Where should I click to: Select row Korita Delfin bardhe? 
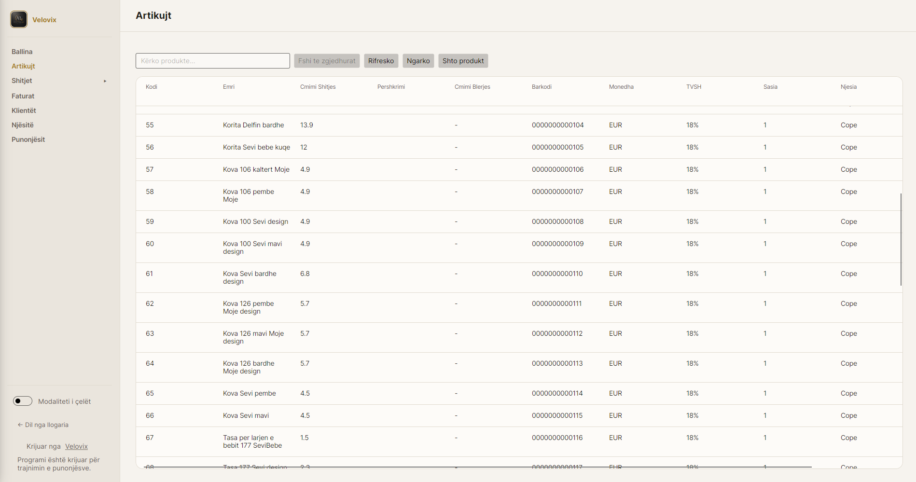(519, 125)
